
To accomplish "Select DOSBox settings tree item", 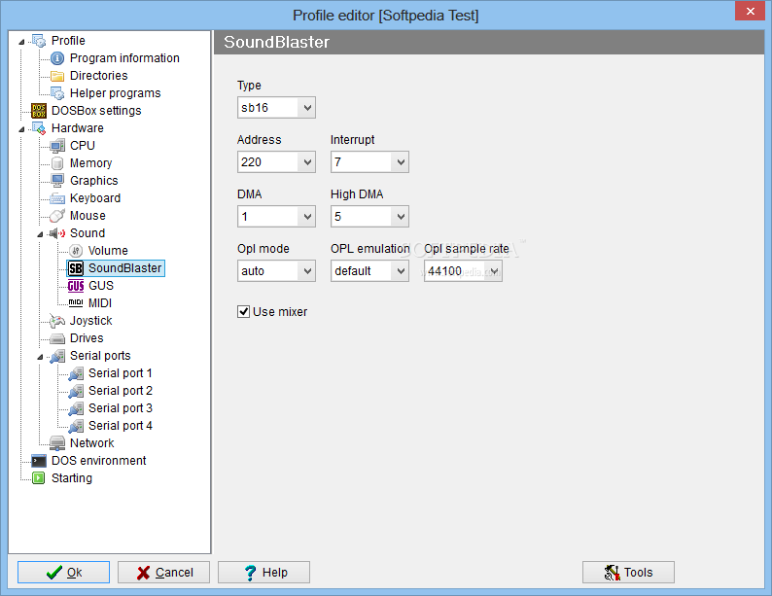I will [96, 111].
